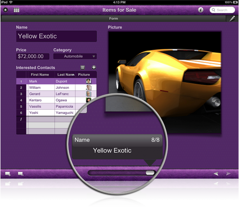Sort by Last Name column header
This screenshot has width=239, height=207.
tap(65, 75)
